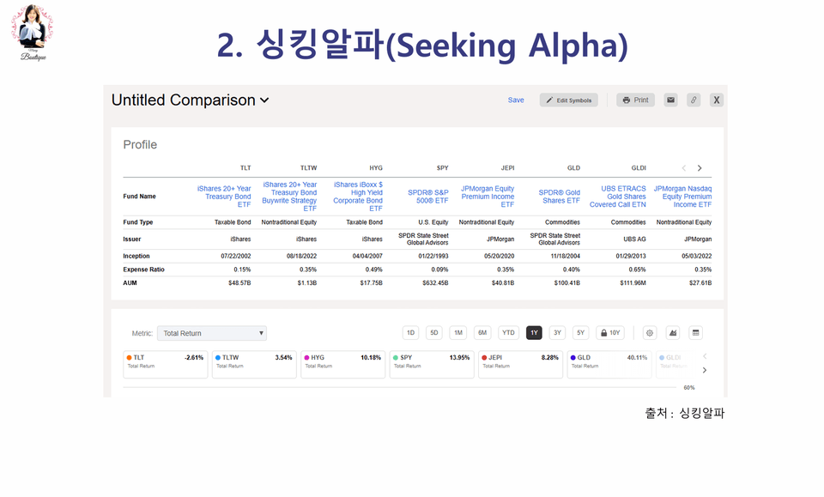Click the UBS AG issuer cell
Screen dimensions: 824x497
(x=635, y=239)
